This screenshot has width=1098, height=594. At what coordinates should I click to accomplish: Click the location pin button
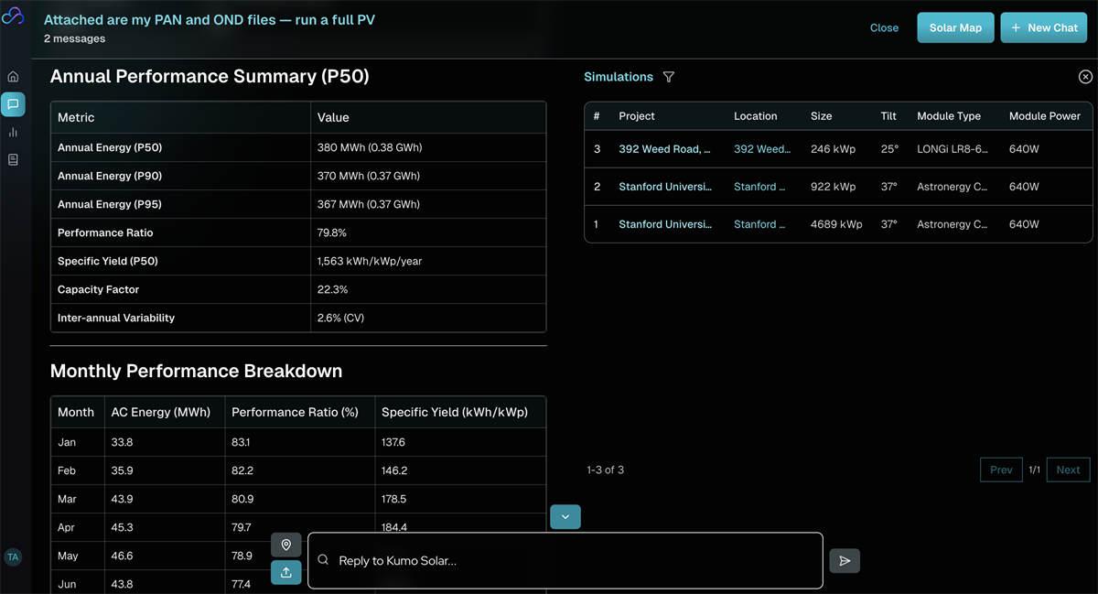(286, 545)
